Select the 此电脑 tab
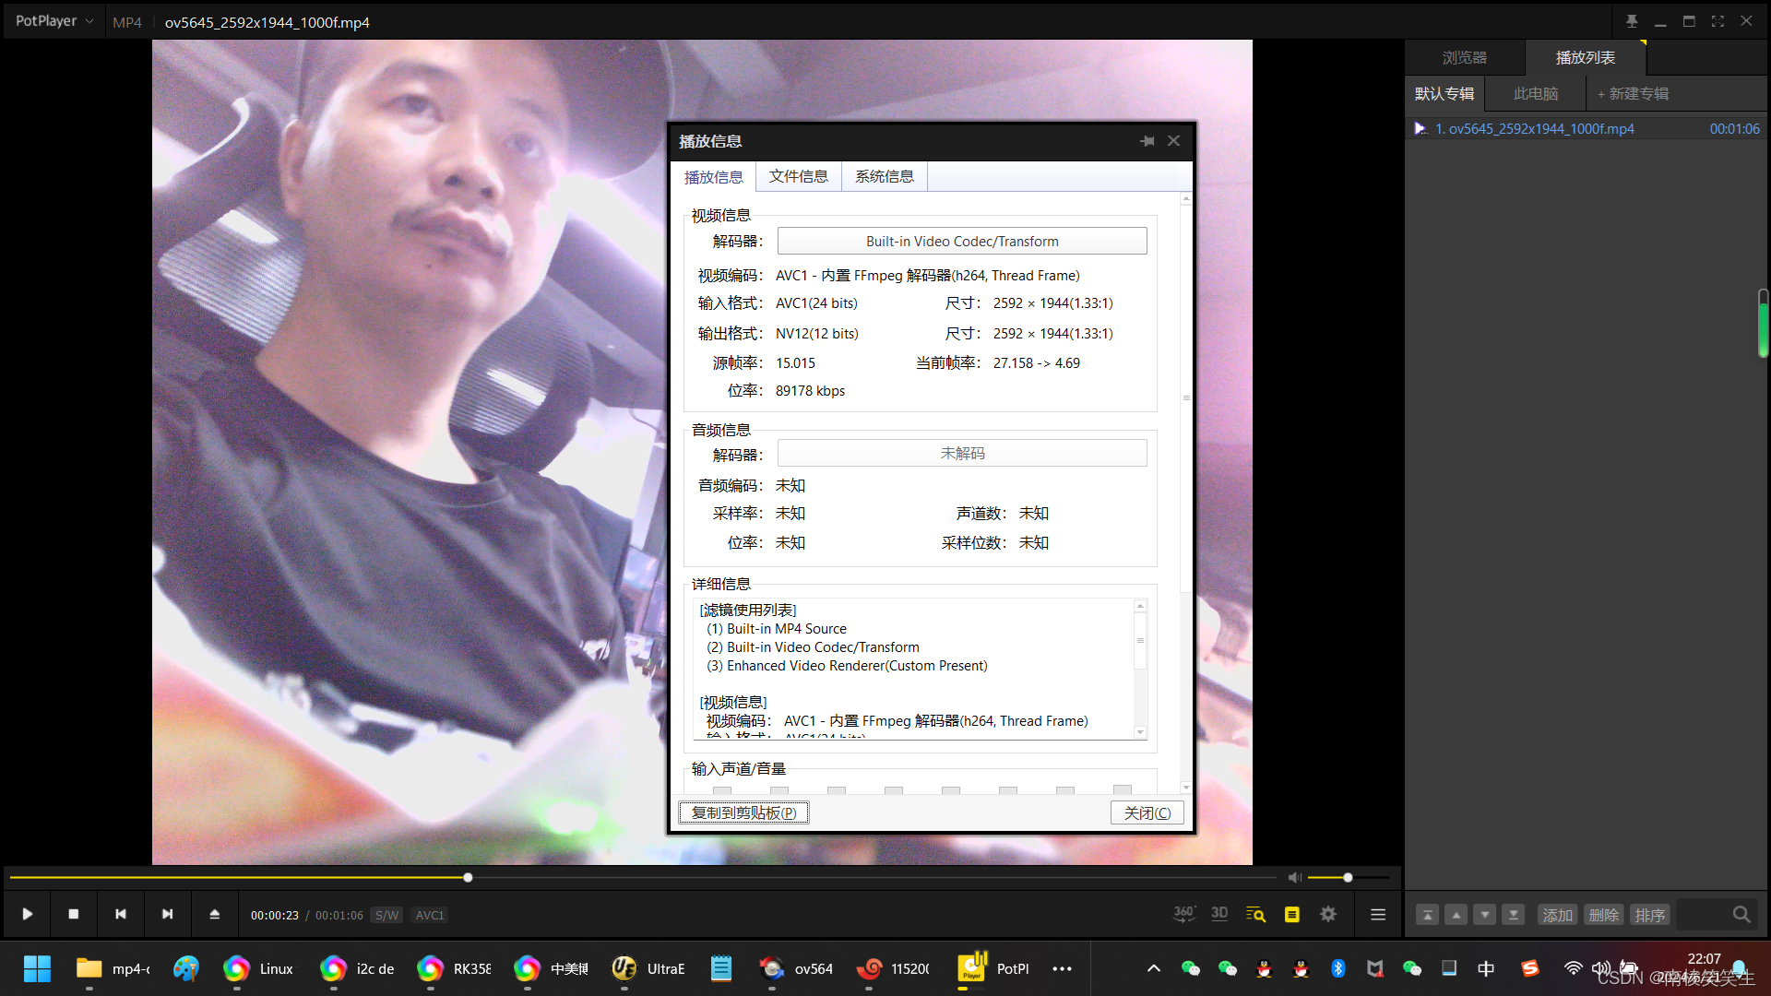The height and width of the screenshot is (996, 1771). [x=1536, y=93]
